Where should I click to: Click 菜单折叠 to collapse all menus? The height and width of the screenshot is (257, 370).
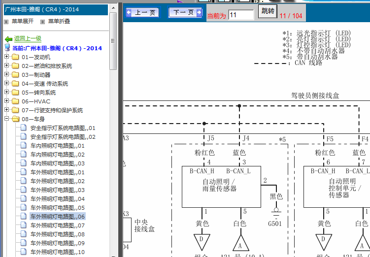pyautogui.click(x=59, y=22)
